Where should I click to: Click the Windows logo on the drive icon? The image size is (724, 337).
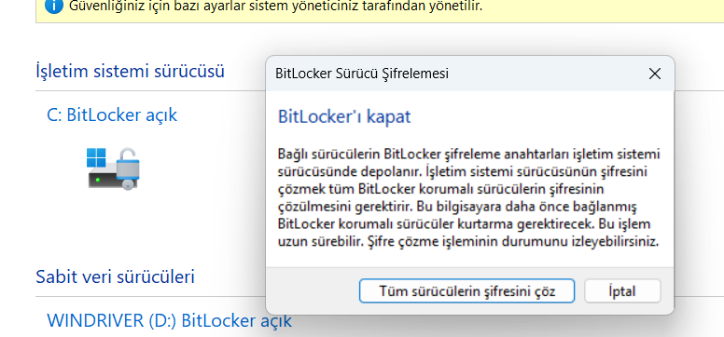point(96,157)
